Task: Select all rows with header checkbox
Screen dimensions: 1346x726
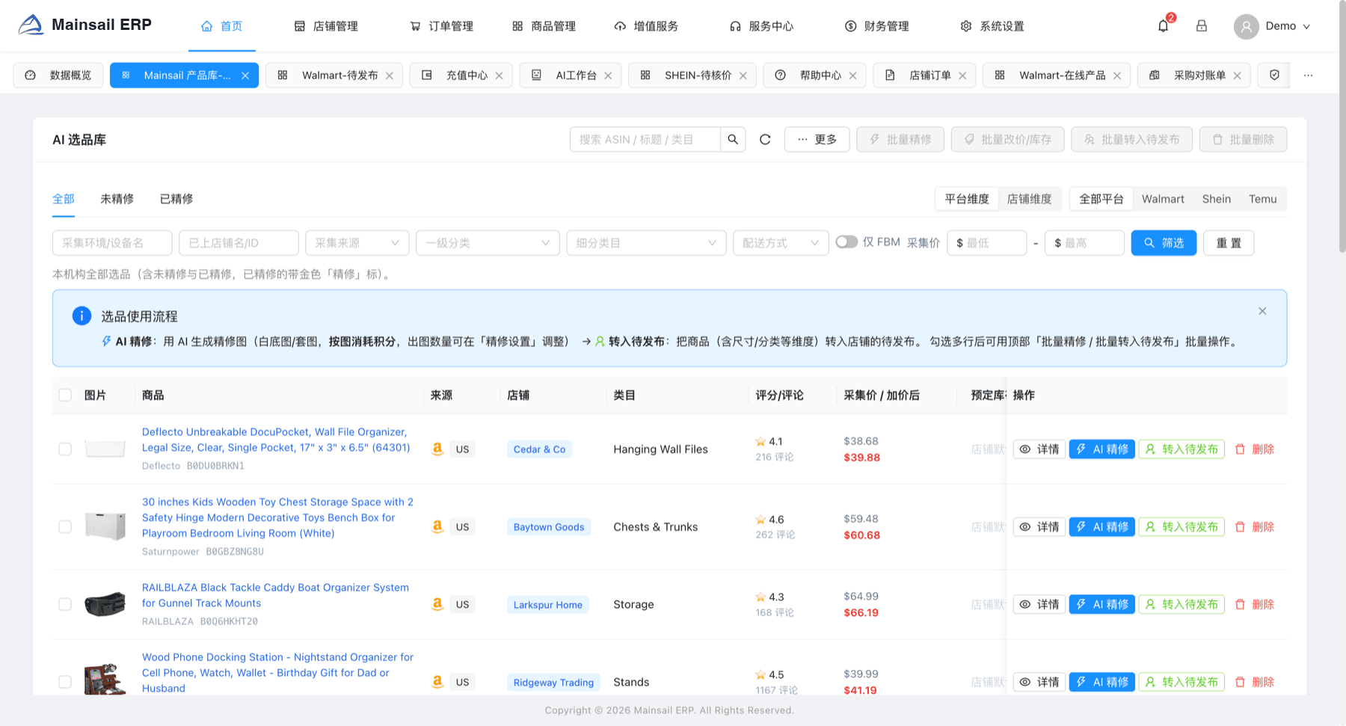Action: [65, 396]
